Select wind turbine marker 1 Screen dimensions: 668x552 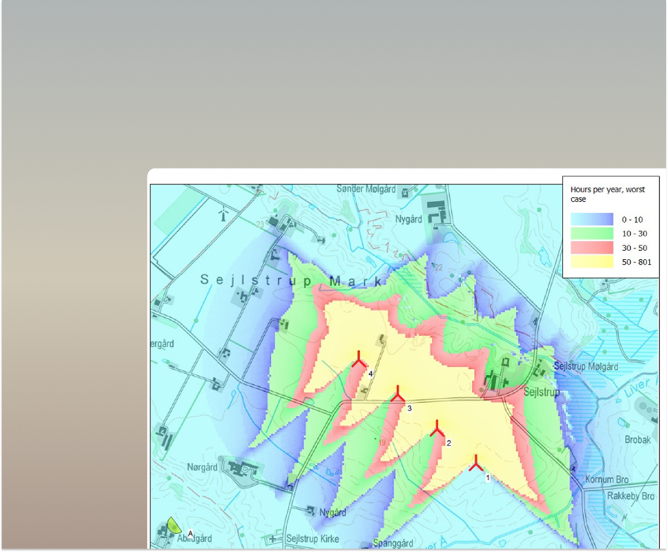point(476,463)
